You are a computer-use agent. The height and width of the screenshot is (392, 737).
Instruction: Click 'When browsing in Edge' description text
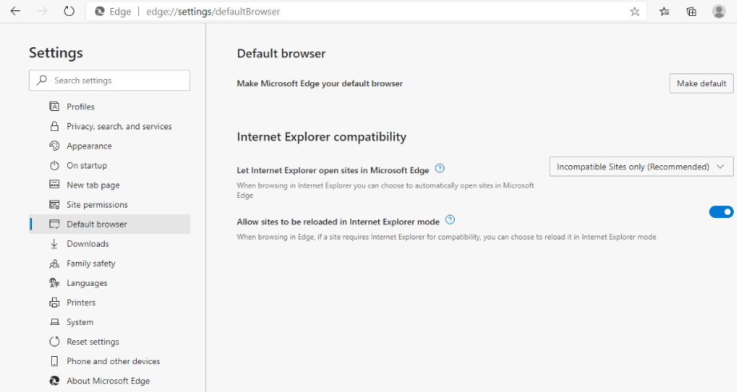tap(447, 237)
